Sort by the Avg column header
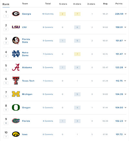The width and height of the screenshot is (129, 141). pyautogui.click(x=105, y=4)
